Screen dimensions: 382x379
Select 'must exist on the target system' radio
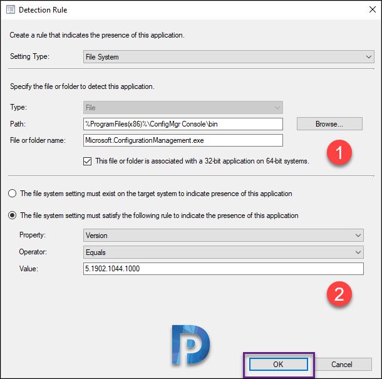tap(12, 194)
